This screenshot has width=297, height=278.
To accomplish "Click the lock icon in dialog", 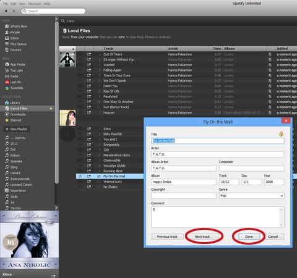I will (x=281, y=134).
